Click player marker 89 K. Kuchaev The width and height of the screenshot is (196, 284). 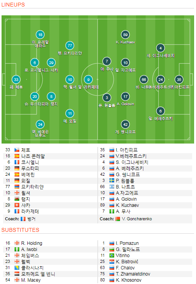125,35
